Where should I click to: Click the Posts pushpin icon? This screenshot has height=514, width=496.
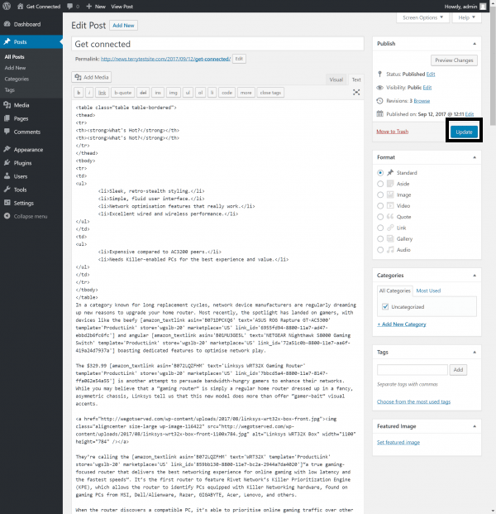click(x=7, y=41)
